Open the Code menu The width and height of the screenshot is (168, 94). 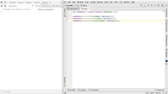[x=87, y=2]
